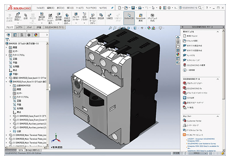
Task: Select the ConfigurationManager tab icon
Action: [22, 35]
